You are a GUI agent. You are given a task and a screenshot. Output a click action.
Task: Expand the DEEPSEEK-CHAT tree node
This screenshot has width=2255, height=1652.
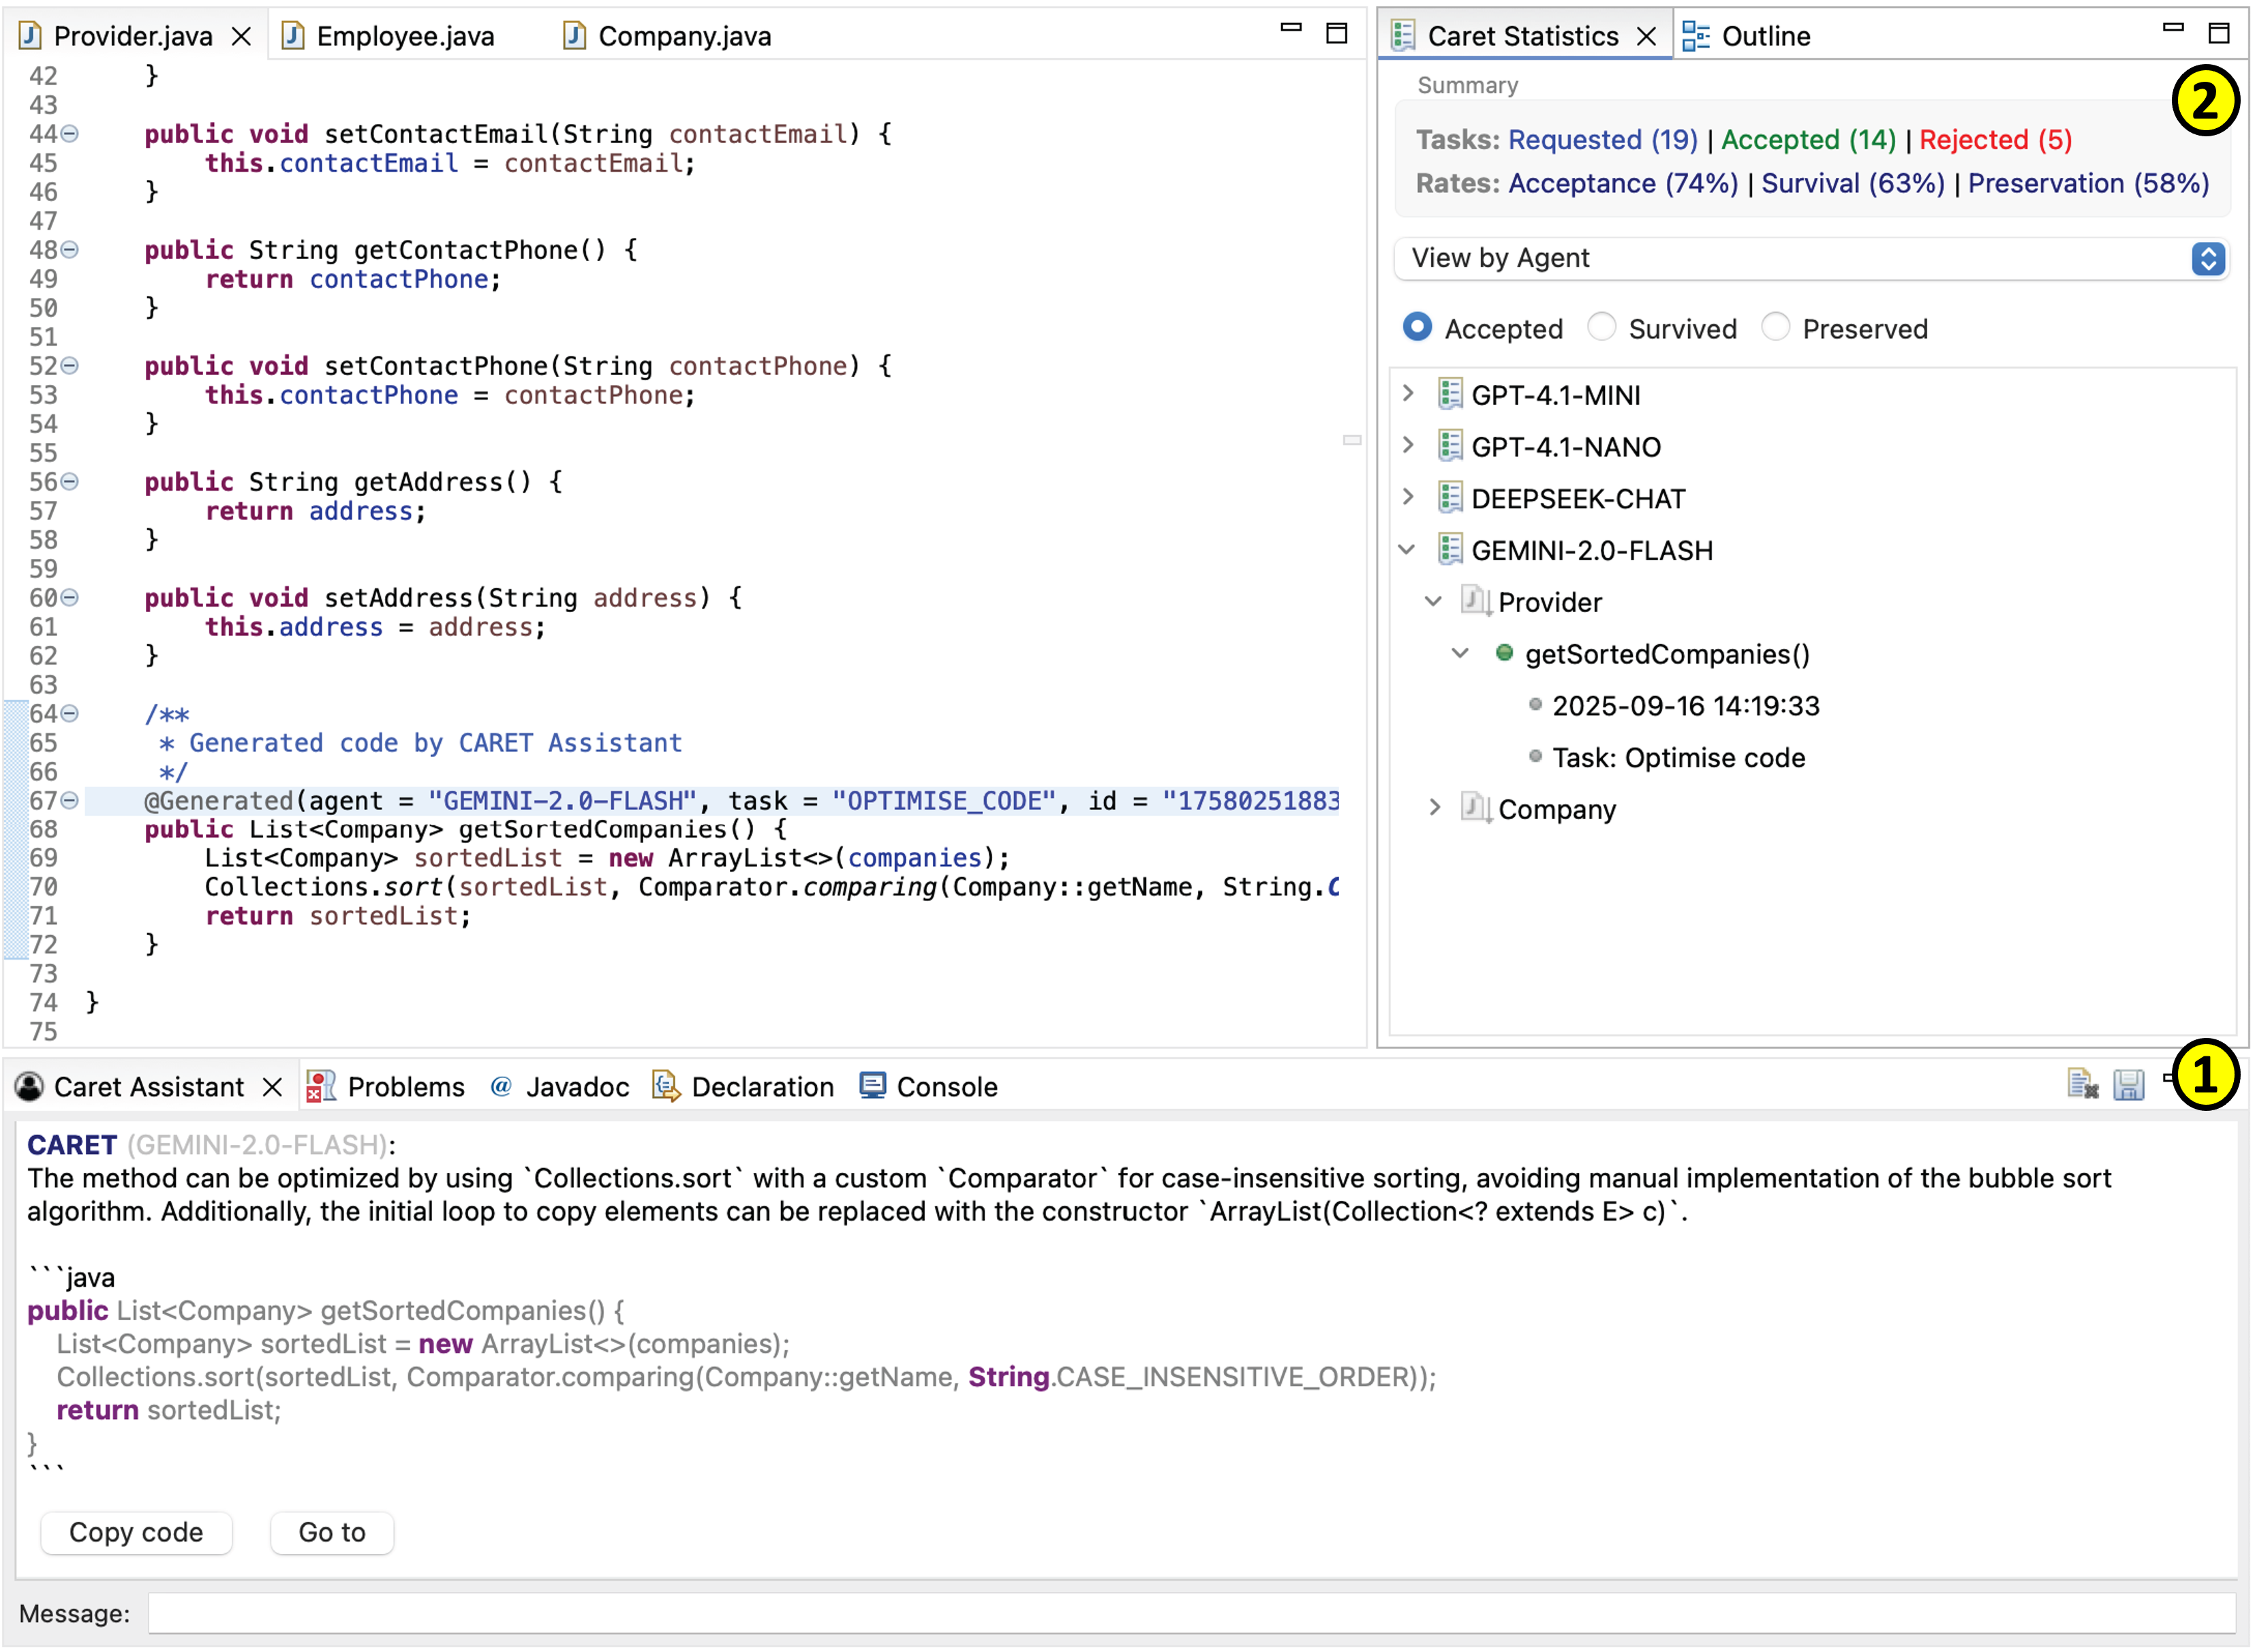click(1408, 497)
